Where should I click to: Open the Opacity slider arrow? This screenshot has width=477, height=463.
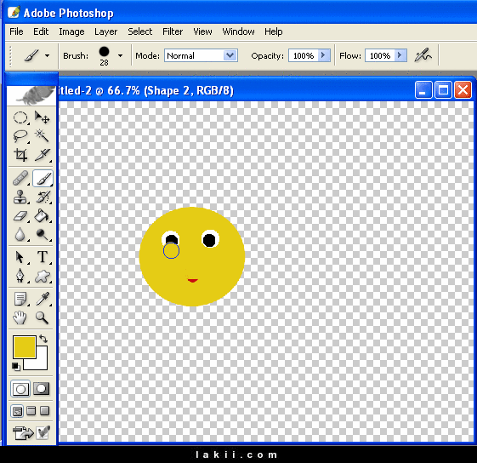pyautogui.click(x=324, y=55)
